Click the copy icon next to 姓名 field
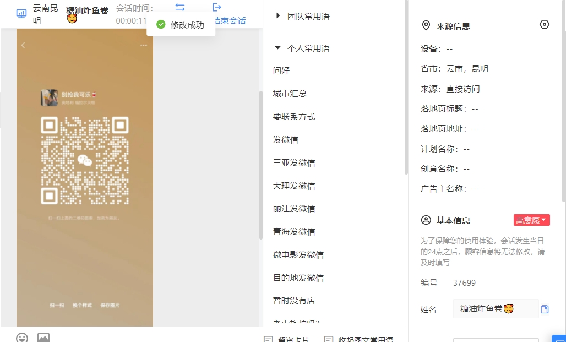This screenshot has height=342, width=566. point(545,309)
